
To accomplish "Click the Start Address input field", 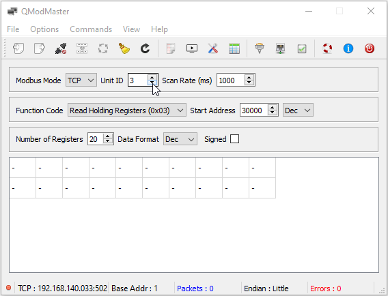I will tap(254, 110).
